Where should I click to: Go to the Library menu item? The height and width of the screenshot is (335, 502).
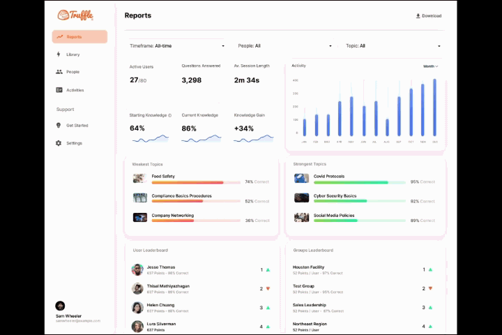73,54
